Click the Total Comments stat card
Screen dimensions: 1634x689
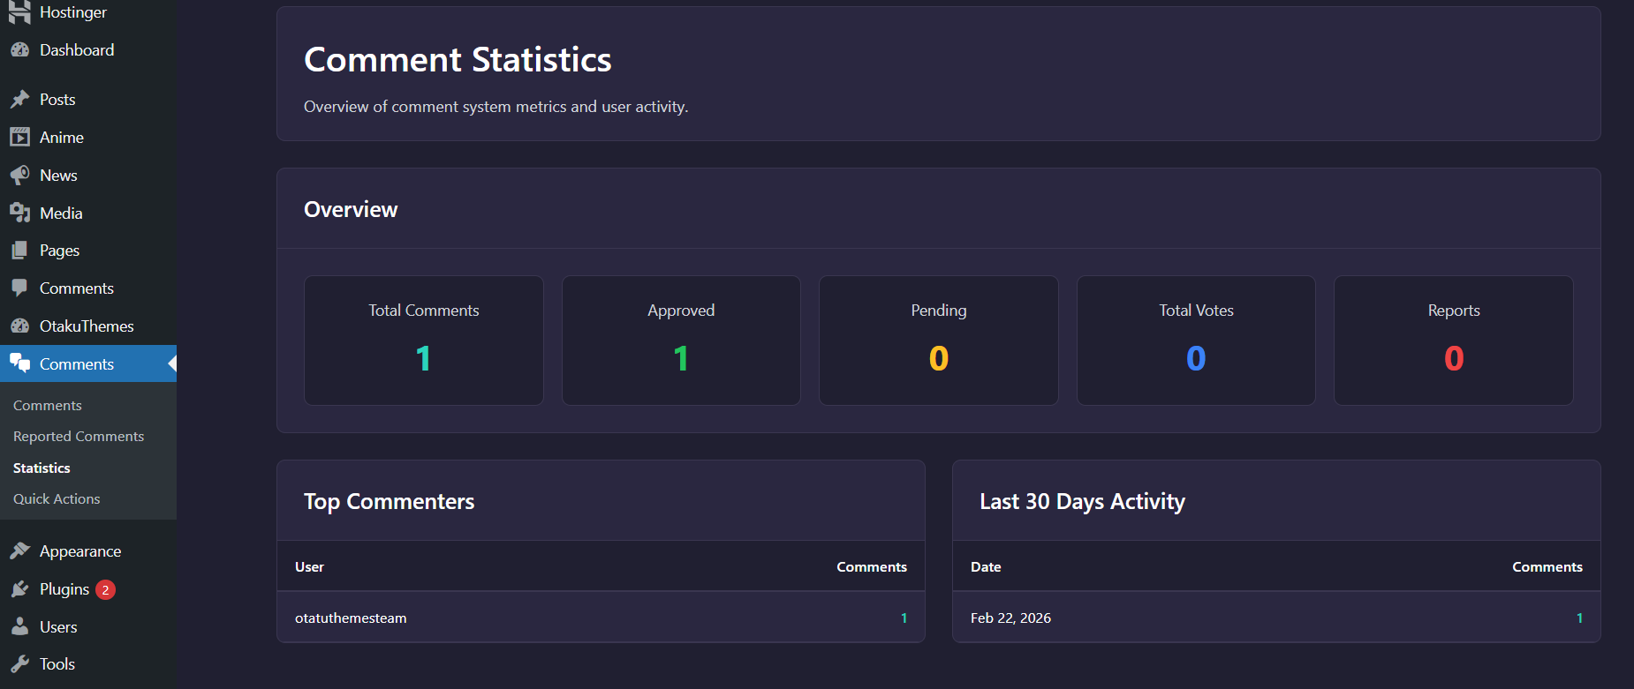(x=424, y=341)
